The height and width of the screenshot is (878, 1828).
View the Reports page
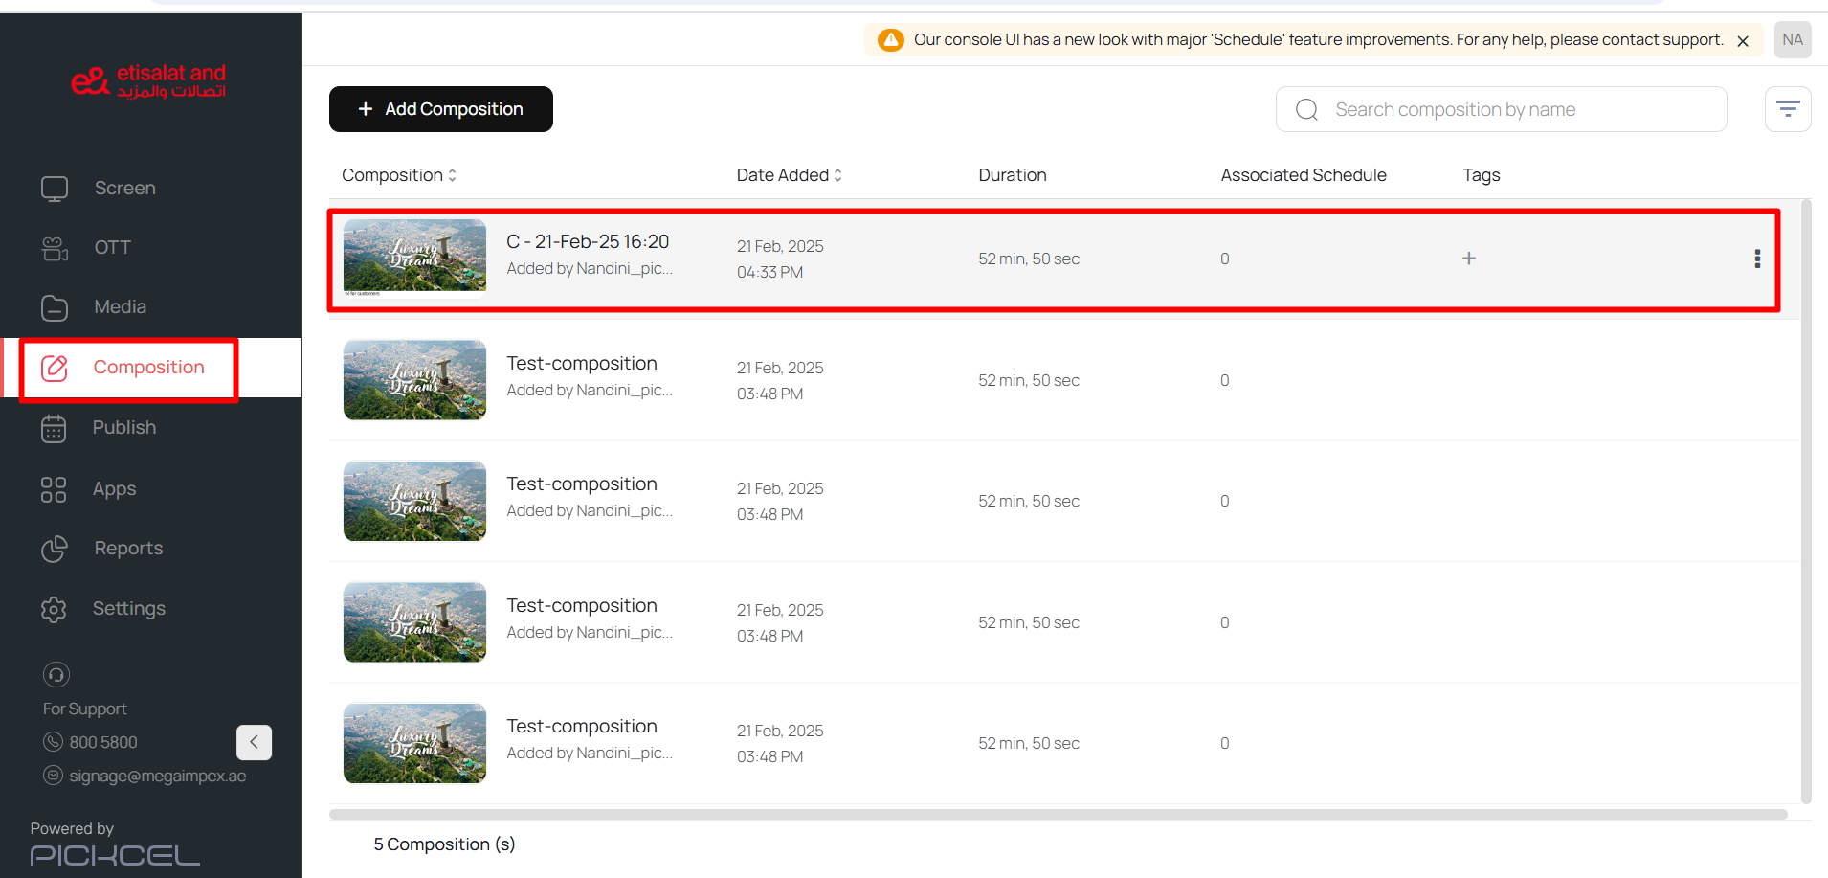(x=128, y=549)
